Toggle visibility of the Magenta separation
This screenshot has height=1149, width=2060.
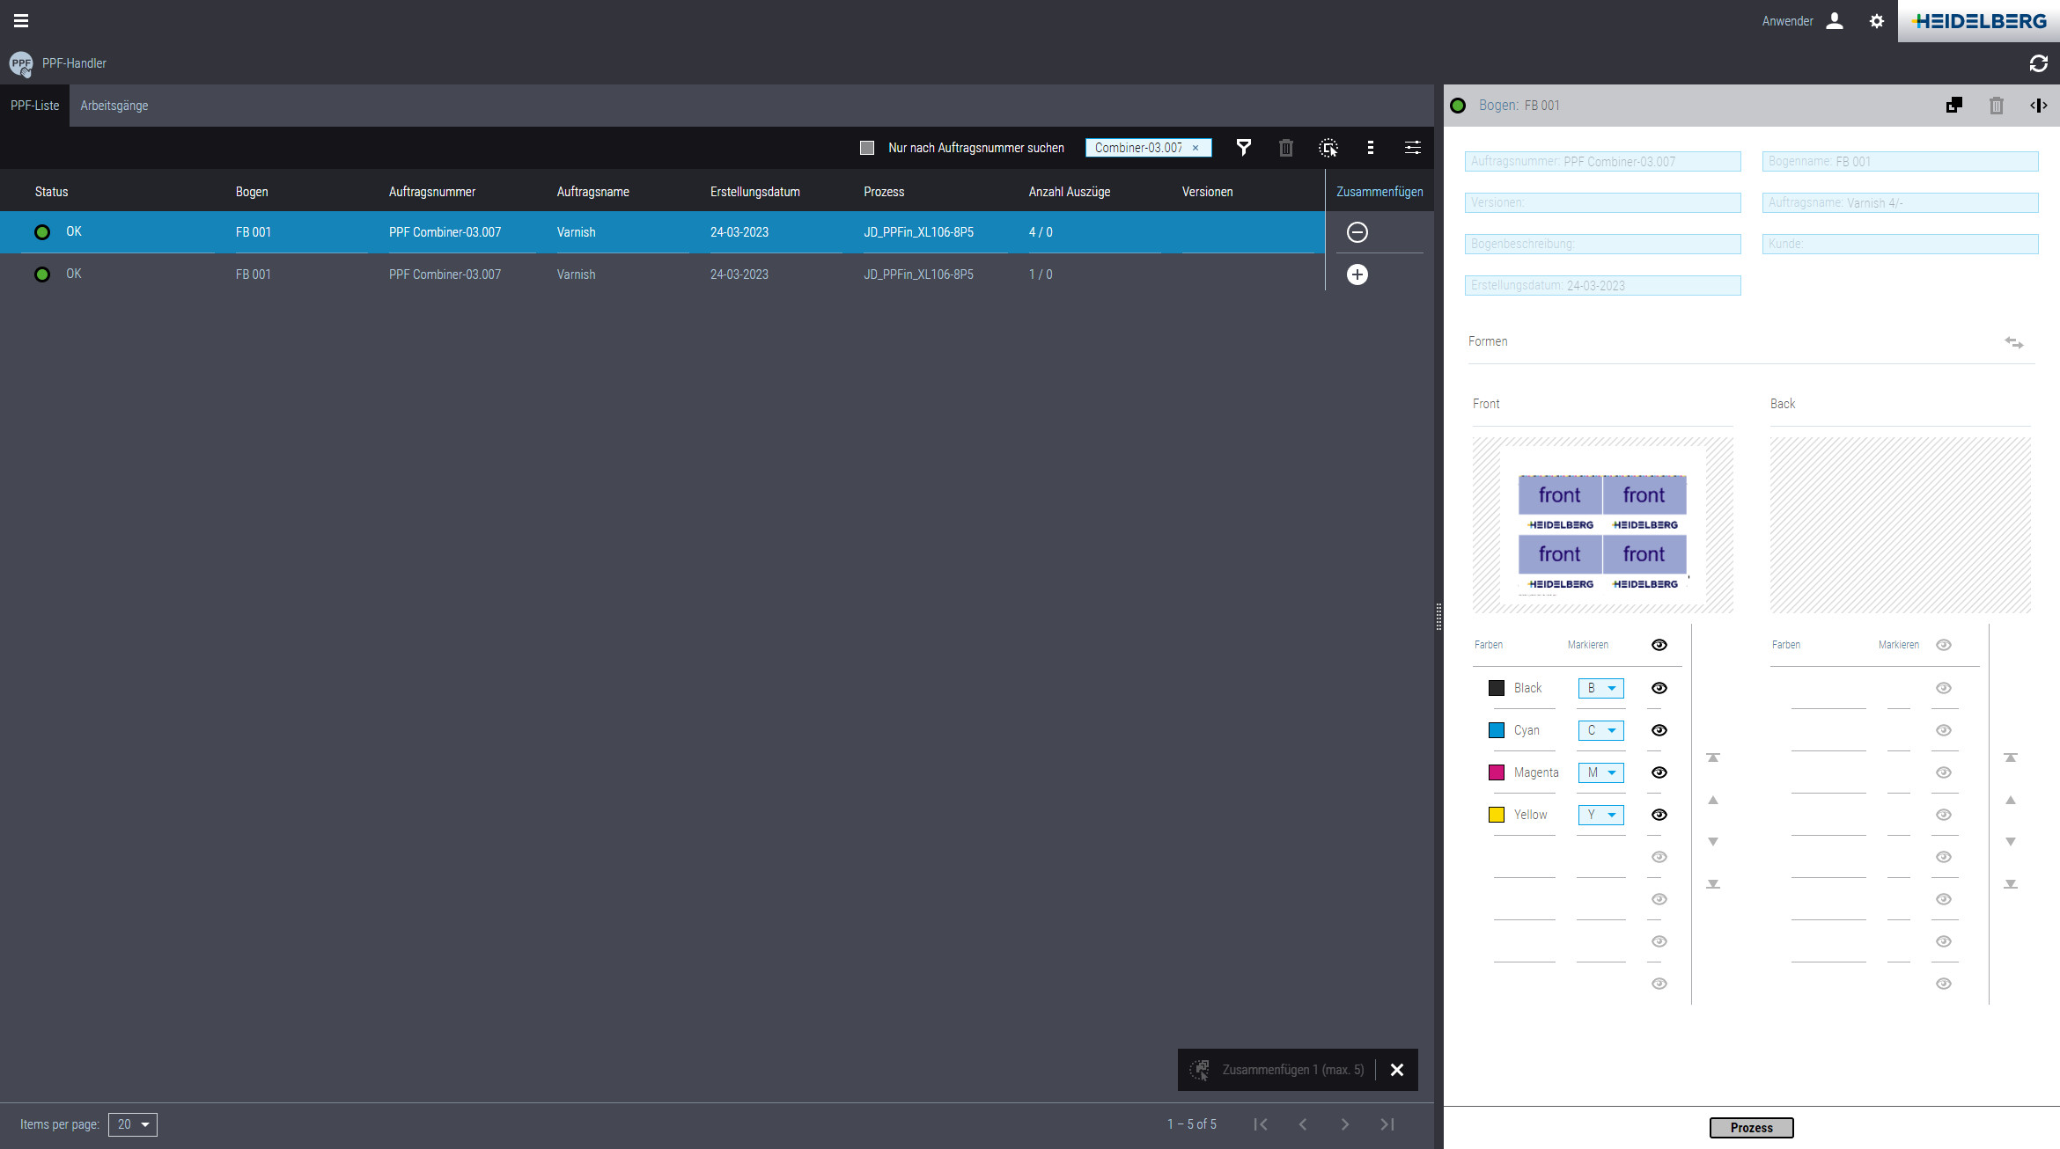(1659, 772)
